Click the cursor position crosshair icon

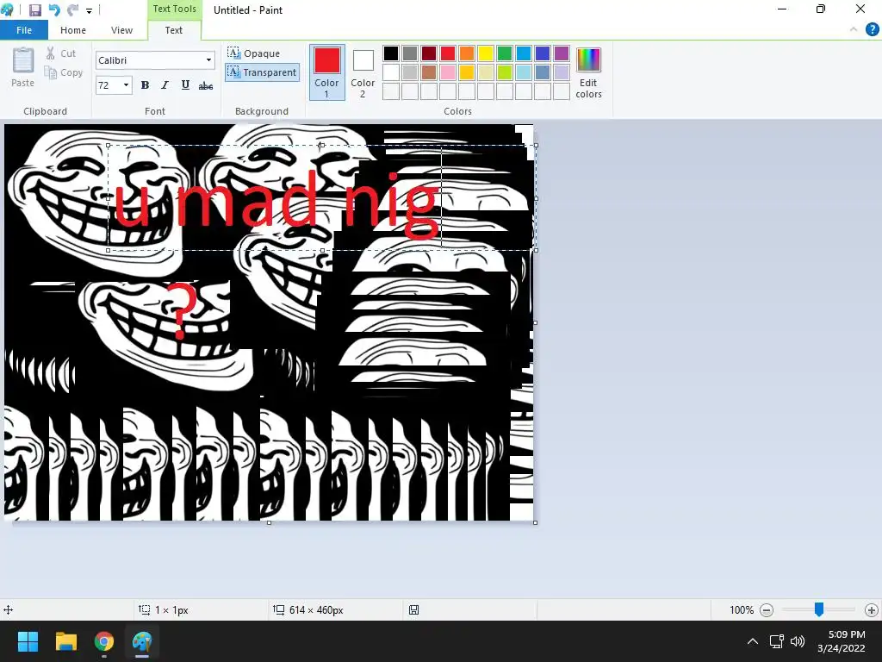pyautogui.click(x=9, y=609)
